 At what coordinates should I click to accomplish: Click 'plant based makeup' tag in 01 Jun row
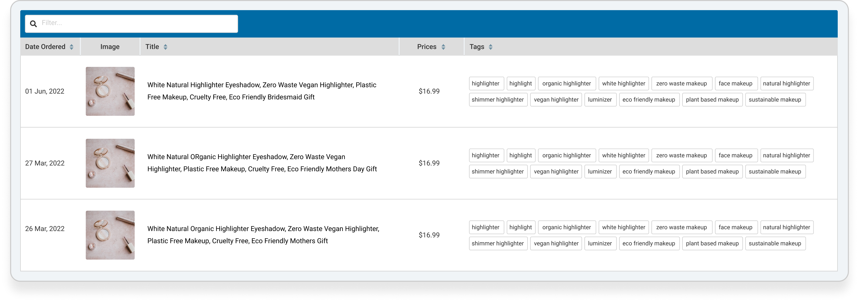pos(712,100)
